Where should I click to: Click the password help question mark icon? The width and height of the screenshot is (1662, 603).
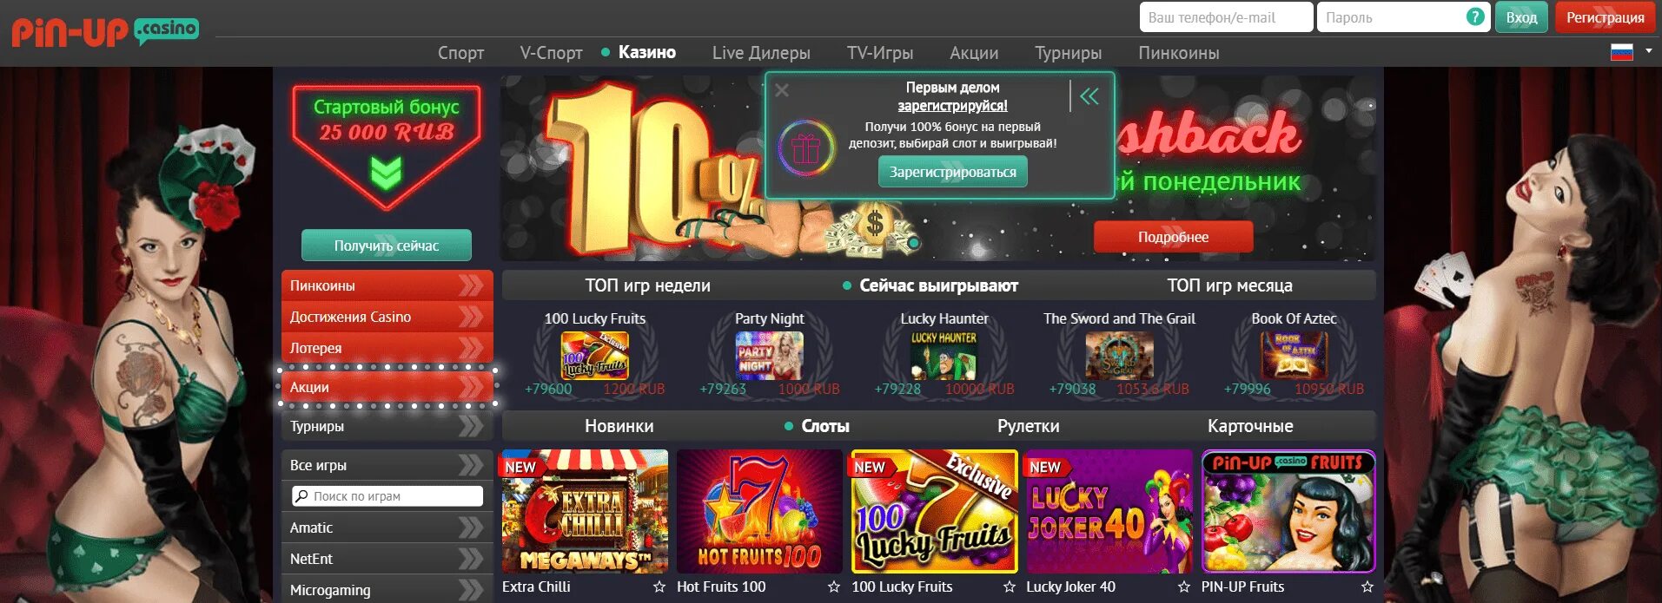click(x=1474, y=16)
